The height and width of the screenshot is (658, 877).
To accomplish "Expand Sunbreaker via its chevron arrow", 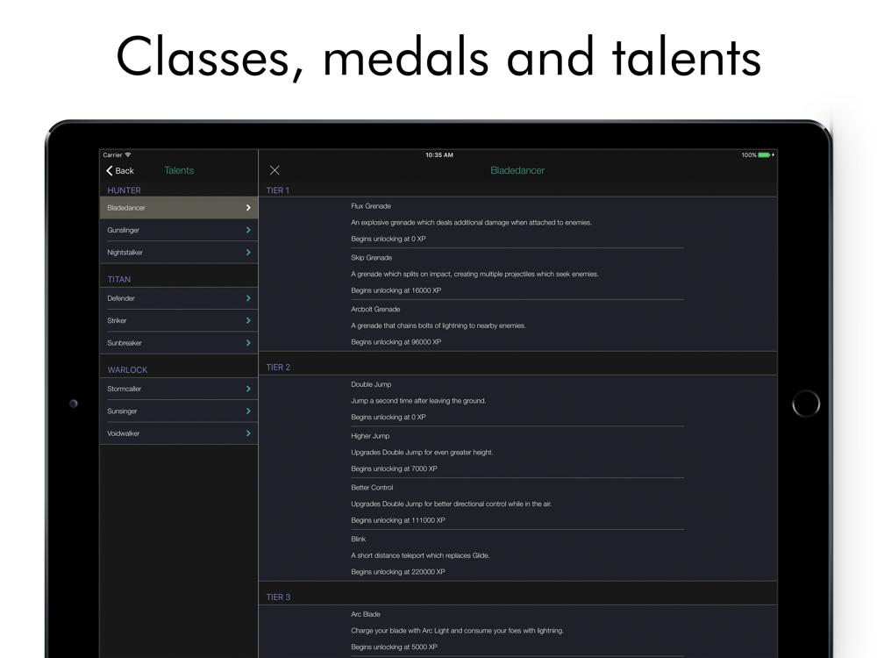I will (x=248, y=343).
